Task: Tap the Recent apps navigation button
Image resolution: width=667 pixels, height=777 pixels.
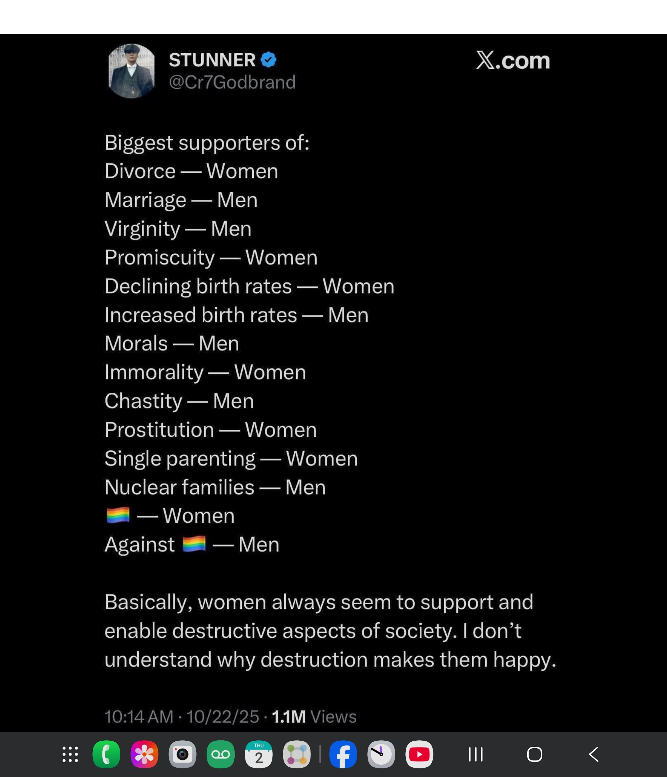Action: 476,754
